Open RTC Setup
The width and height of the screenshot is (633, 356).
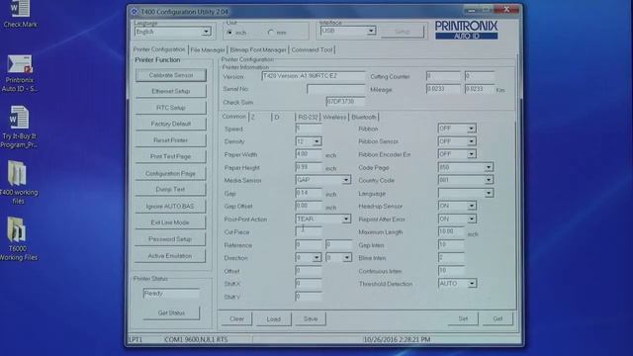pyautogui.click(x=171, y=108)
